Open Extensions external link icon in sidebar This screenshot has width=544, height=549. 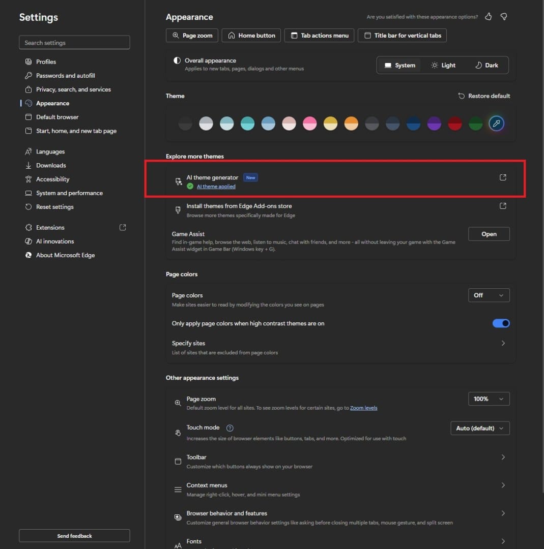point(123,227)
